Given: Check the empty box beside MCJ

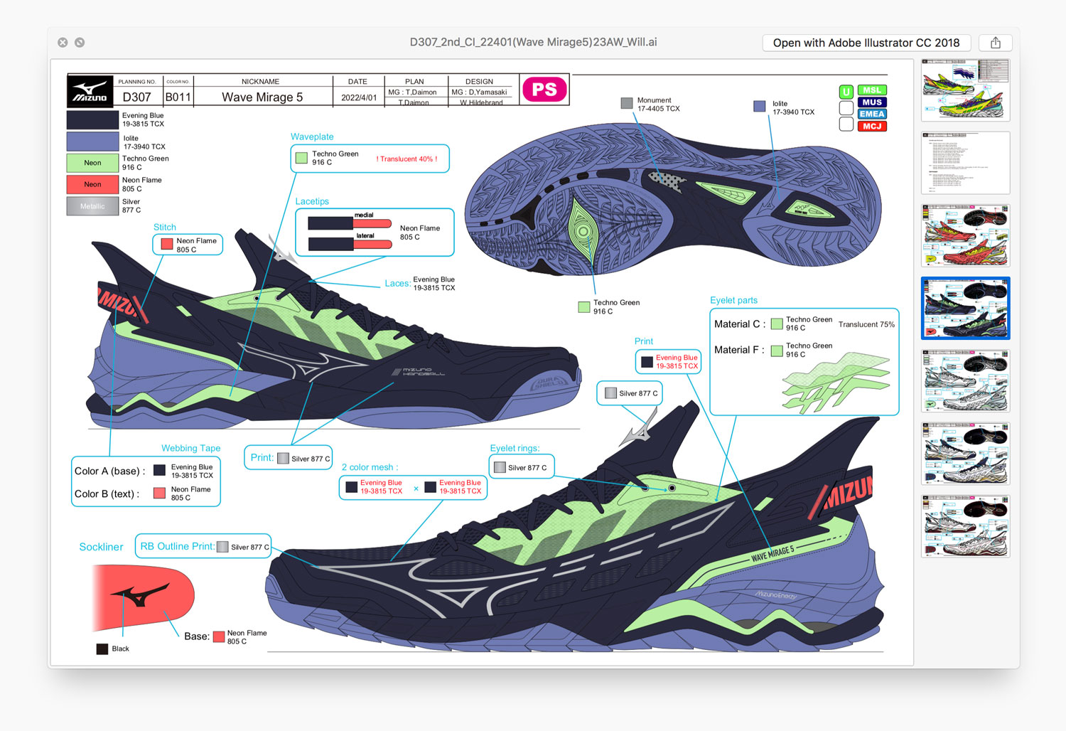Looking at the screenshot, I should point(846,124).
